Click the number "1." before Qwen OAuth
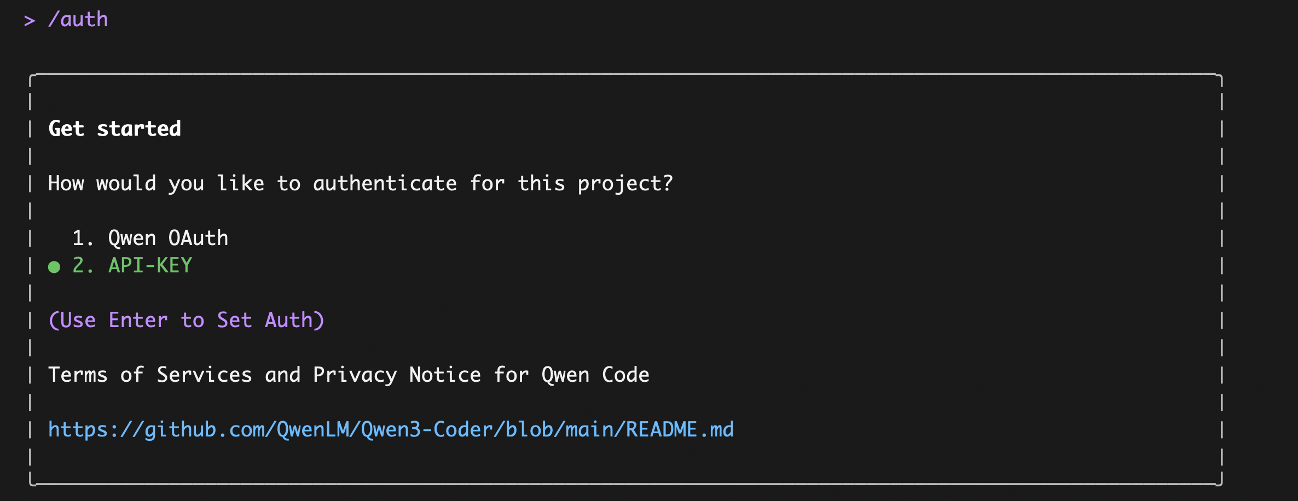Screen dimensions: 1298x501 tap(83, 238)
